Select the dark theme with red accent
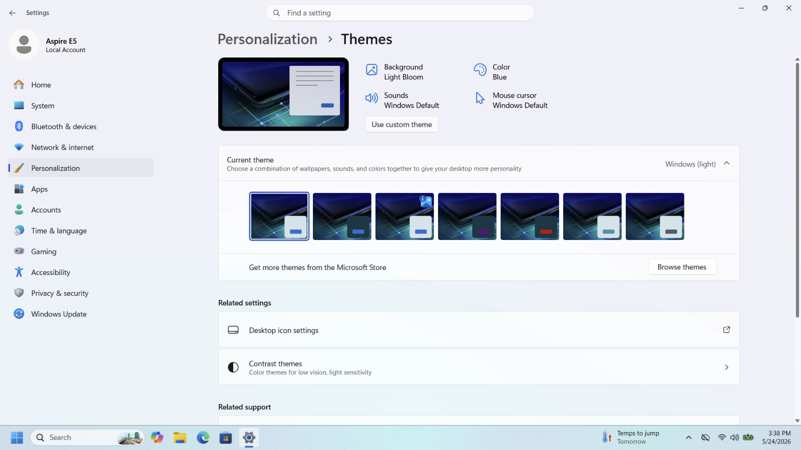Image resolution: width=801 pixels, height=450 pixels. [x=530, y=216]
